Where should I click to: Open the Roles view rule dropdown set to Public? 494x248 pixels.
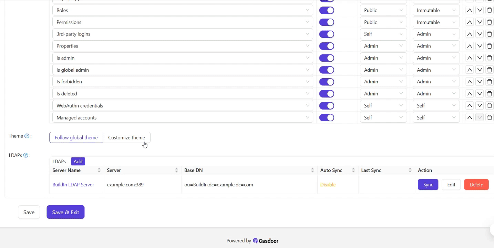tap(383, 10)
